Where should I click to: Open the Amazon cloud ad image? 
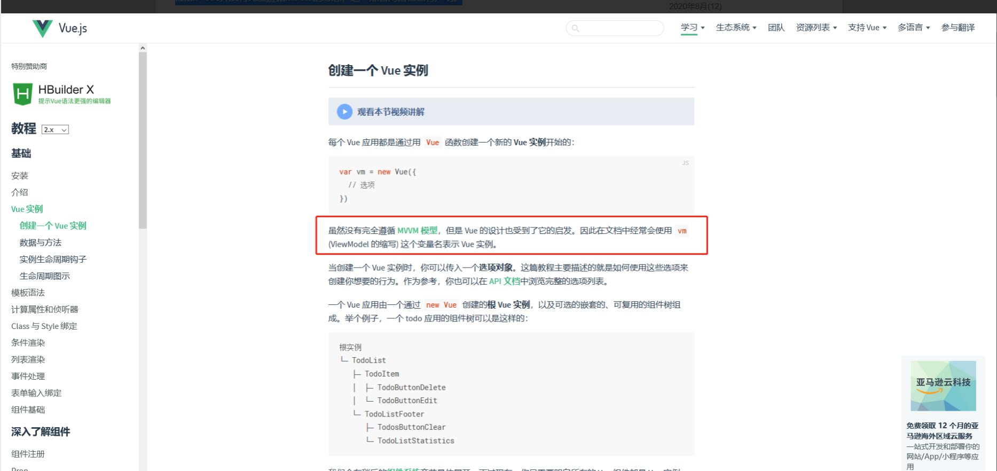943,386
